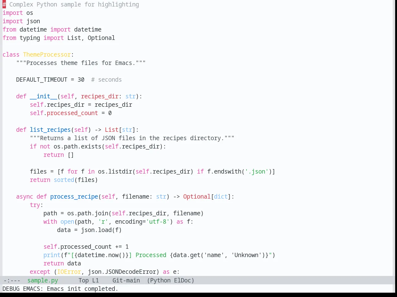
Task: Click the -:--- buffer status indicator
Action: coord(11,280)
